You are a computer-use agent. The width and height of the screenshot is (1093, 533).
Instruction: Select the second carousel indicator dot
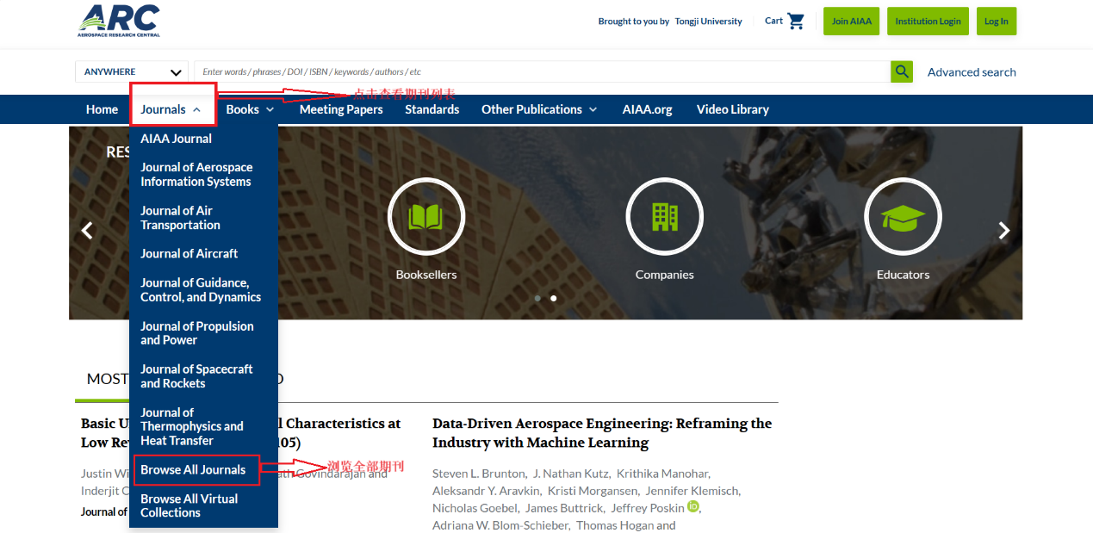(553, 298)
